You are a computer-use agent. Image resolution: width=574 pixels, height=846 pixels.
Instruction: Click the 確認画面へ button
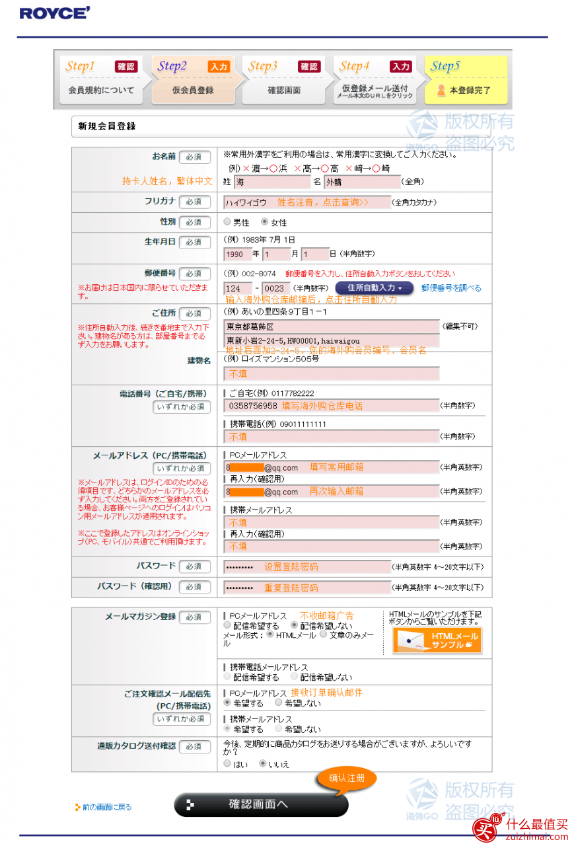261,804
